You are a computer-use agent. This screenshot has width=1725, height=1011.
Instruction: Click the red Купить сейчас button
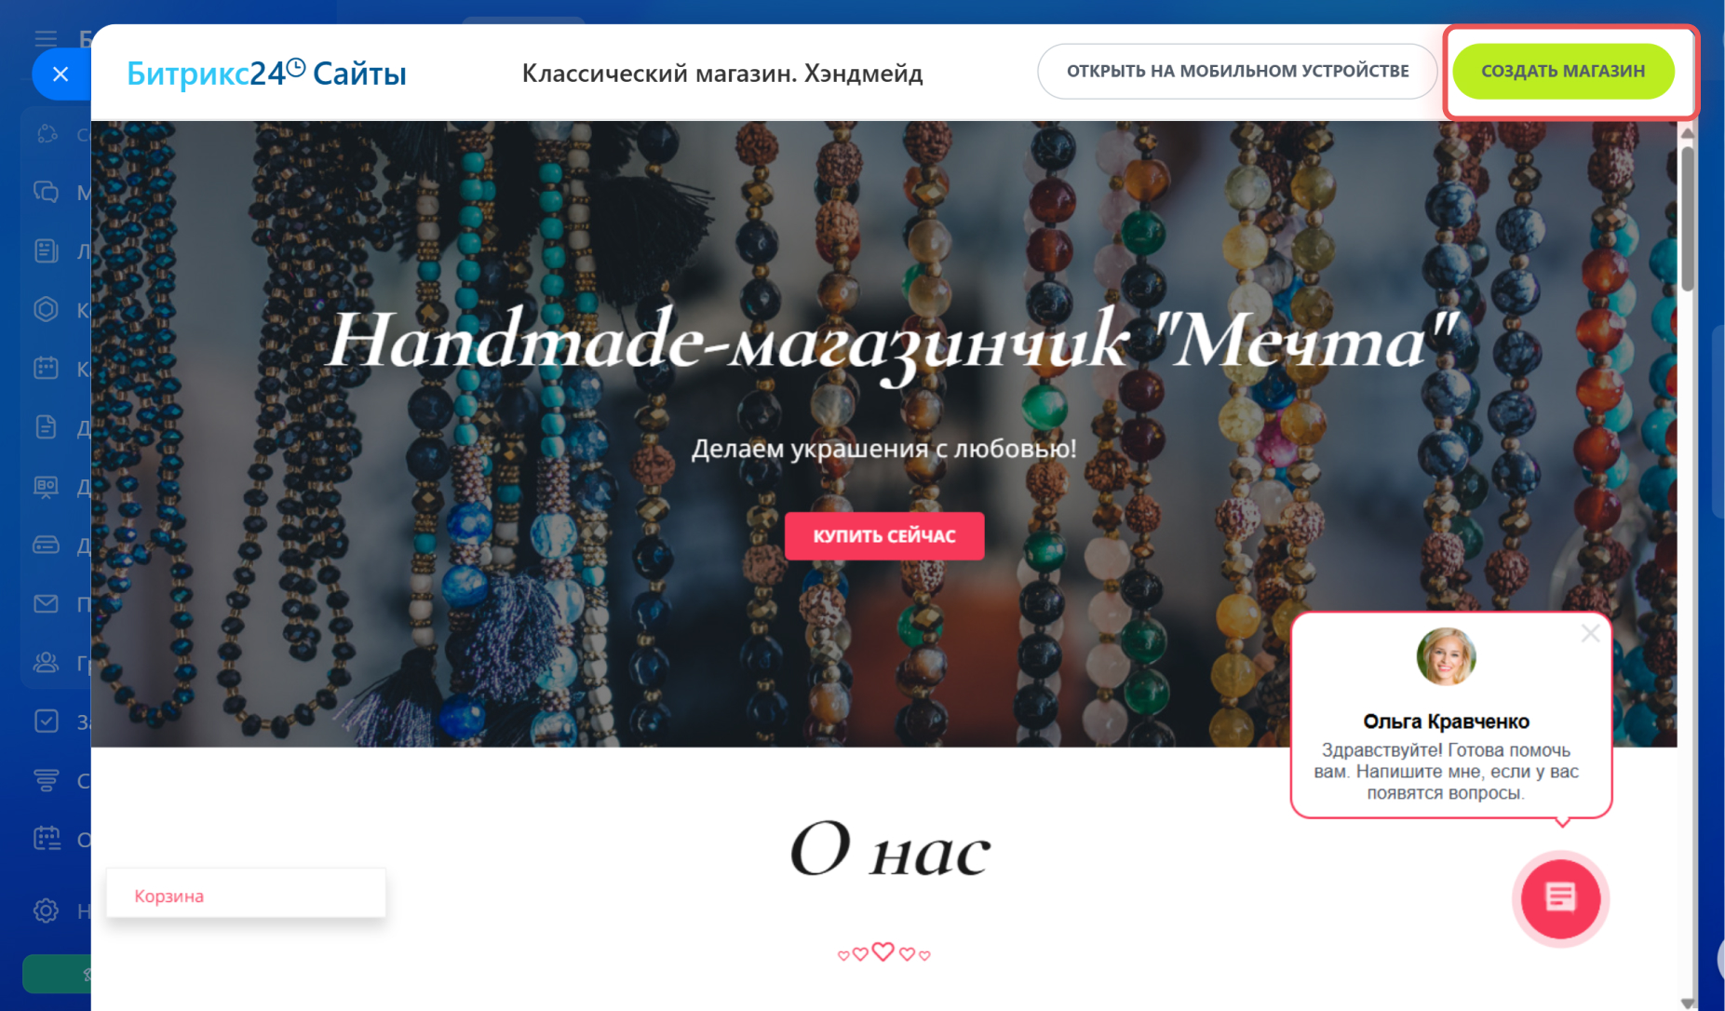[884, 536]
